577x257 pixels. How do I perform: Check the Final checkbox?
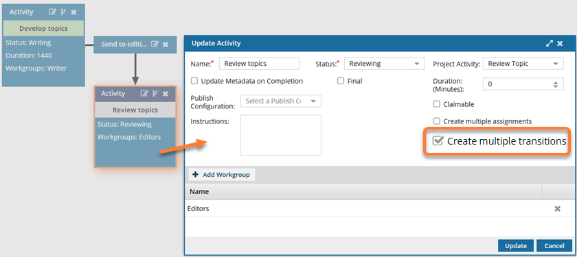(341, 81)
